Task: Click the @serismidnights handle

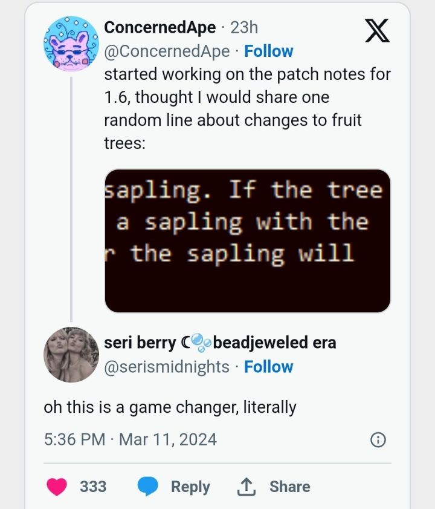Action: click(167, 367)
